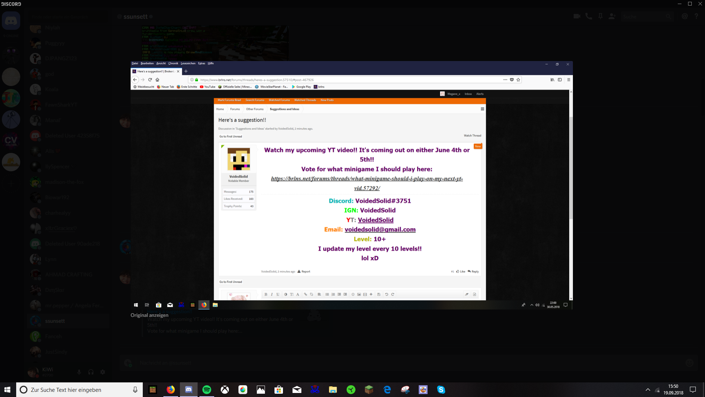Open pinned messages via pin icon
Image resolution: width=705 pixels, height=397 pixels.
(601, 17)
